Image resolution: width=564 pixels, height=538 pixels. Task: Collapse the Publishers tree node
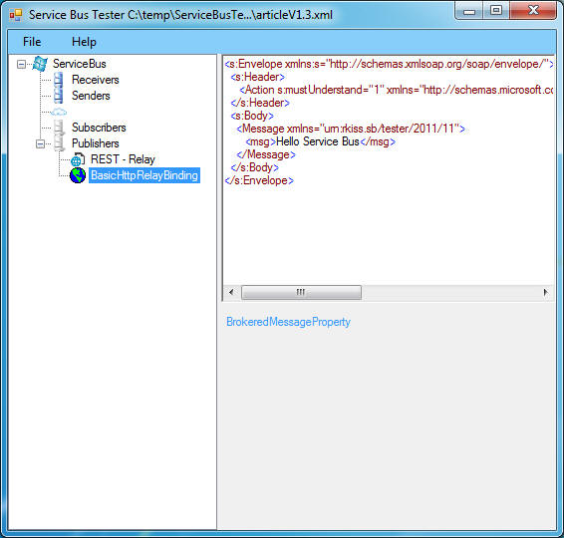(40, 143)
